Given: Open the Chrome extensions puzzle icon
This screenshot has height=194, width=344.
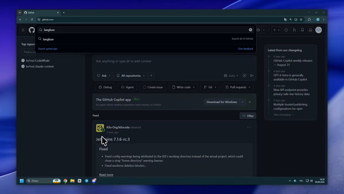Looking at the screenshot, I should (309, 20).
